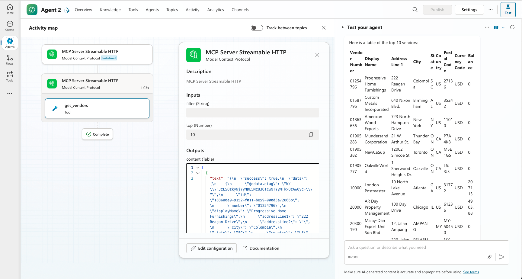Switch to the Analytics tab
The width and height of the screenshot is (522, 279).
tap(215, 9)
